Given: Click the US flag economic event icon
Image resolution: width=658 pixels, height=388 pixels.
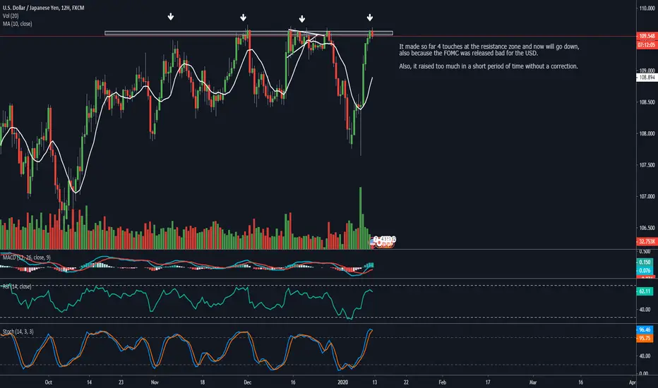Looking at the screenshot, I should pos(373,242).
